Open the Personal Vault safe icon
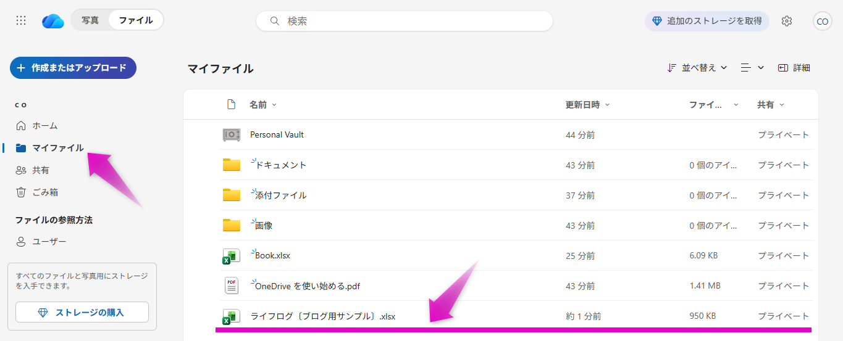Screen dimensions: 843x341 (x=231, y=134)
